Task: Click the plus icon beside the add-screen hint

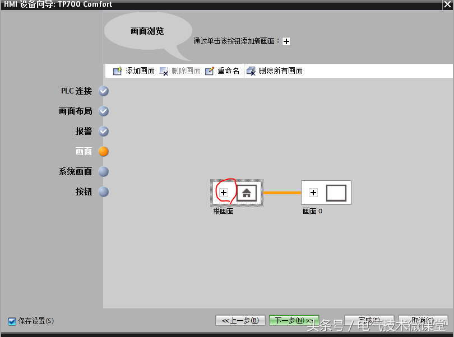Action: click(x=286, y=41)
